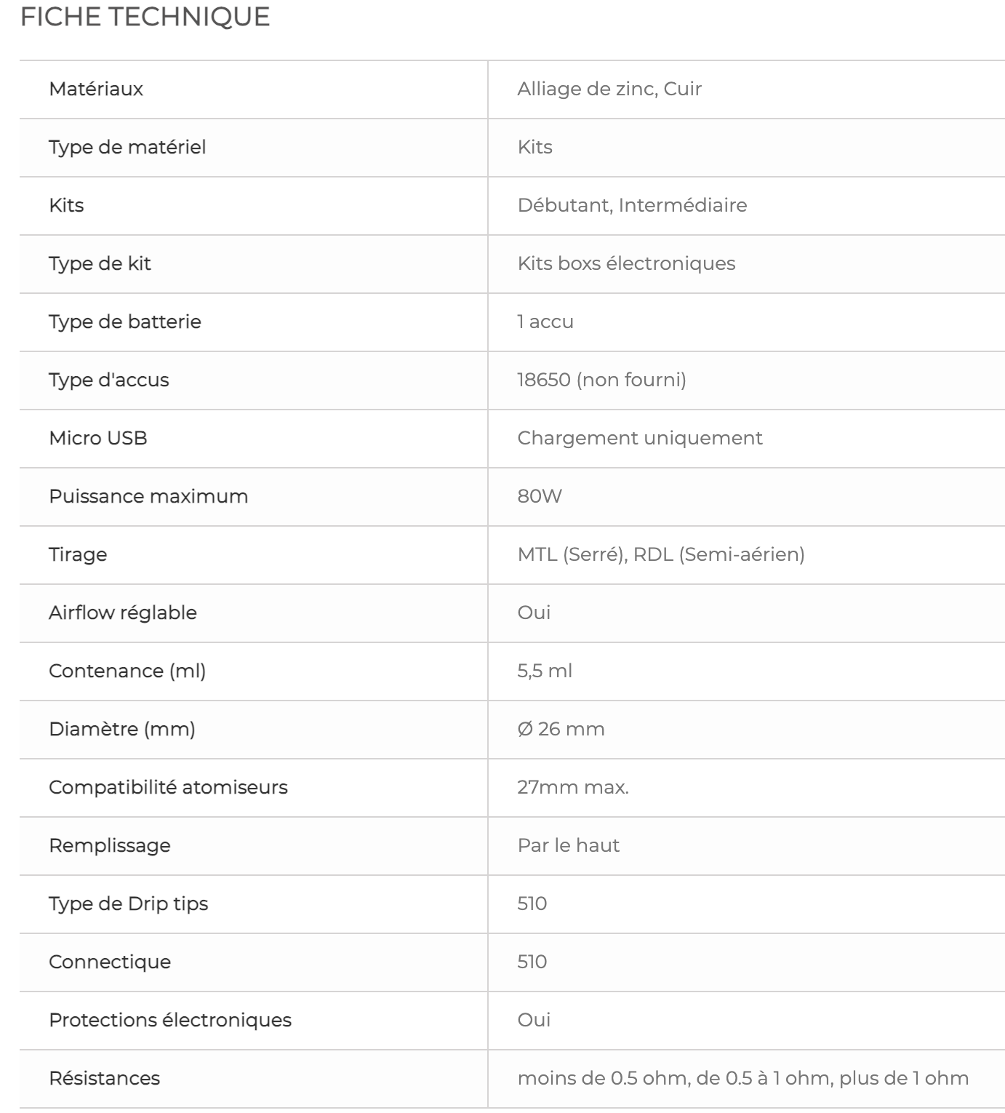Click the 'Kits boxs électroniques' value

click(626, 263)
